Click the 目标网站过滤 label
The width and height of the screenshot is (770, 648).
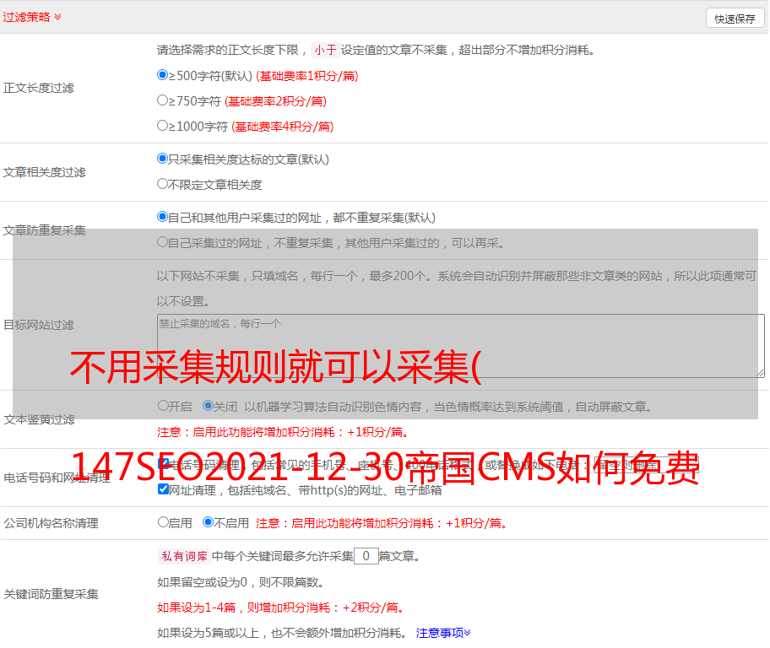pos(38,325)
